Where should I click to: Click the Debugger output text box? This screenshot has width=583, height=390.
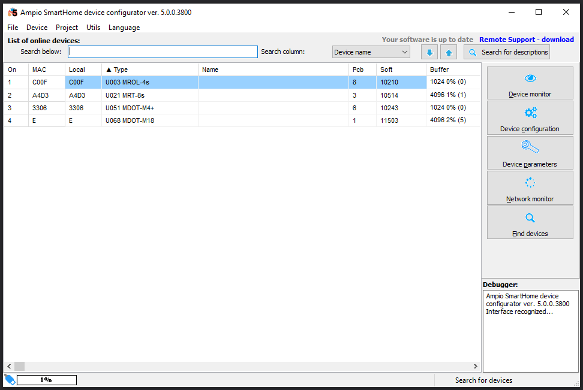click(x=531, y=331)
